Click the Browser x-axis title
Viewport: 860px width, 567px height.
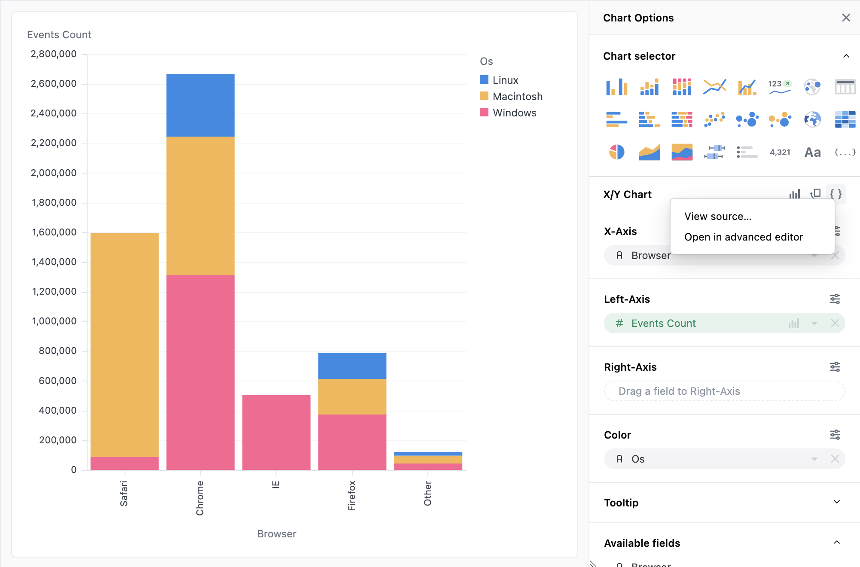[277, 534]
